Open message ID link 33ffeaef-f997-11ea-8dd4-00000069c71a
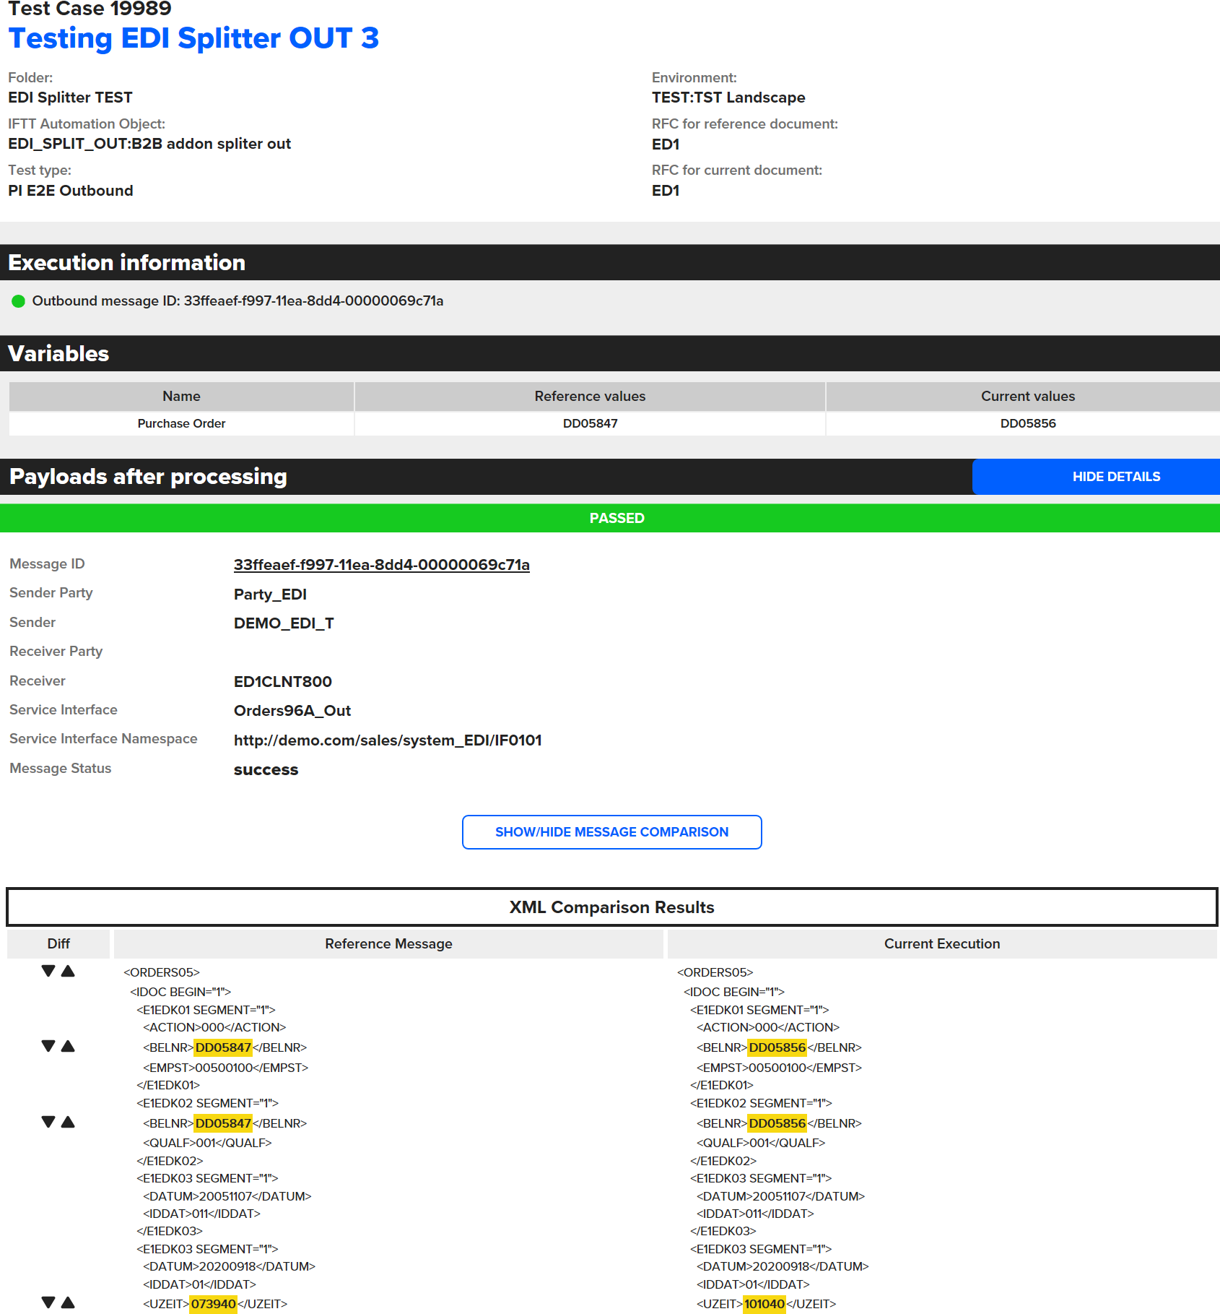Image resolution: width=1220 pixels, height=1314 pixels. (x=381, y=565)
